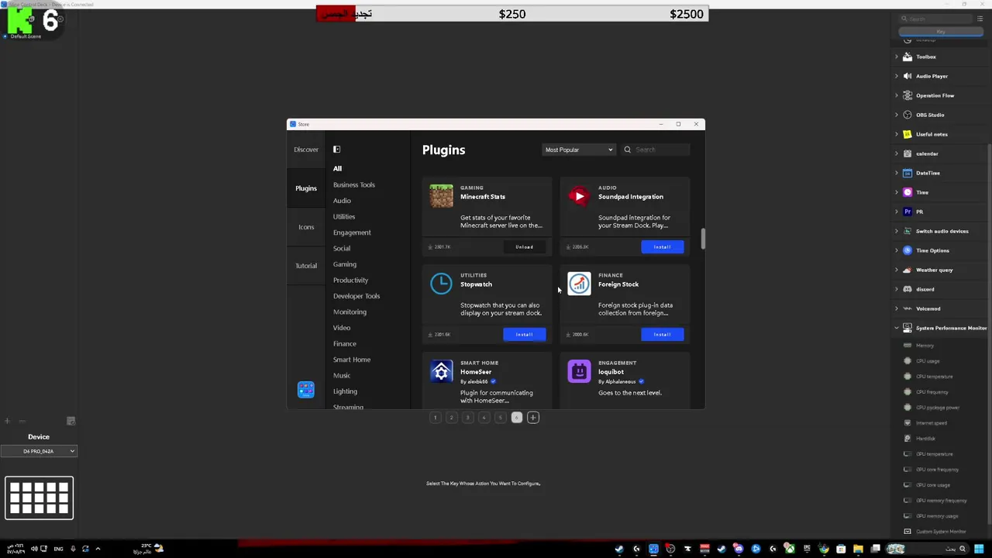Expand the calendar category
Screen dimensions: 992x558
point(897,153)
